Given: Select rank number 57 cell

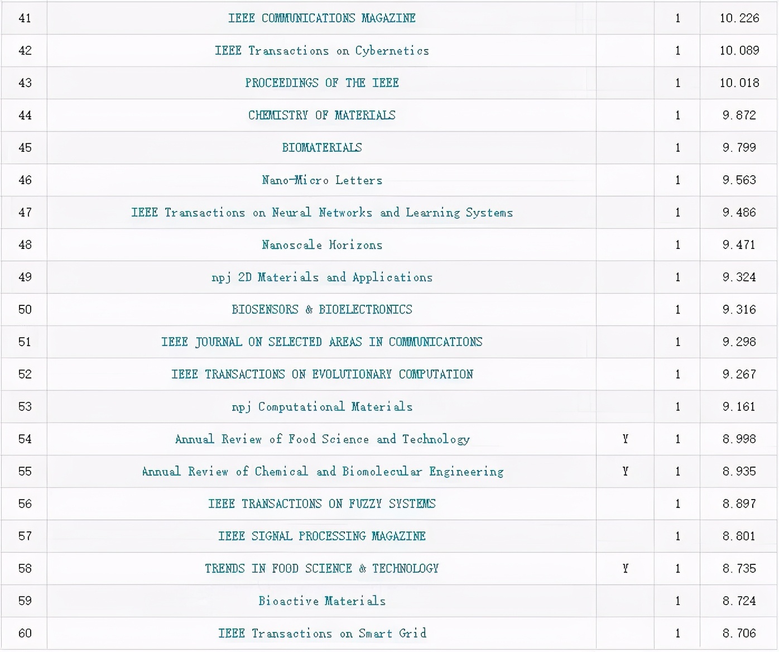Looking at the screenshot, I should click(x=25, y=536).
